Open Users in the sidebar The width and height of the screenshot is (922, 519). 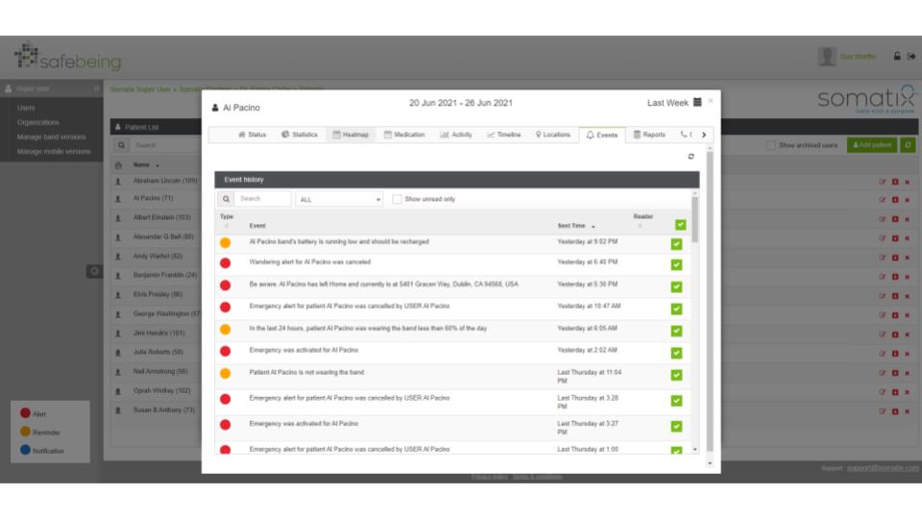[26, 108]
